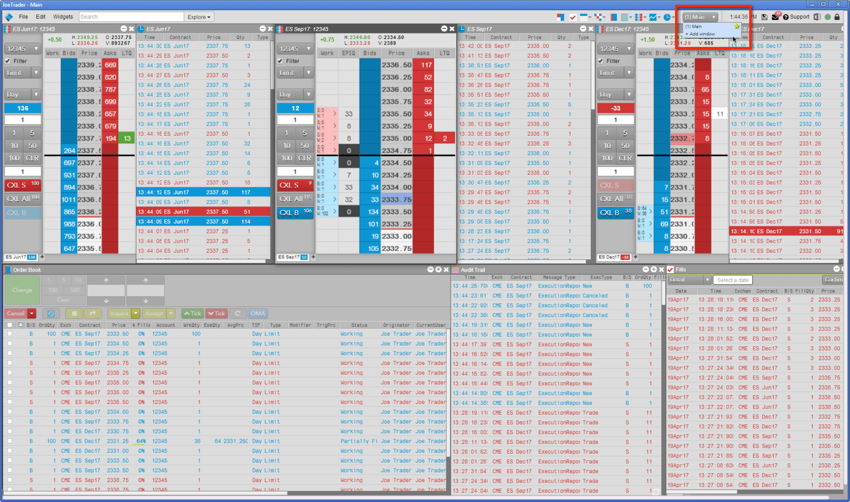Open the File menu
Image resolution: width=850 pixels, height=502 pixels.
(23, 17)
